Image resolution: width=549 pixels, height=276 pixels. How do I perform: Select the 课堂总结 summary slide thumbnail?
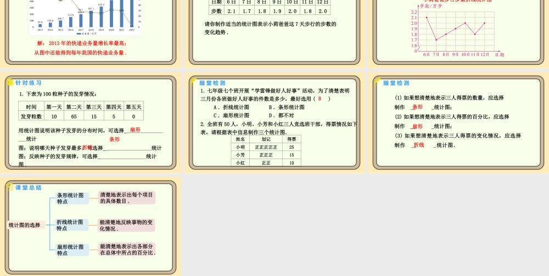[x=91, y=227]
